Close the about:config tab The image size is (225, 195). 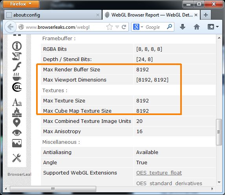click(98, 15)
